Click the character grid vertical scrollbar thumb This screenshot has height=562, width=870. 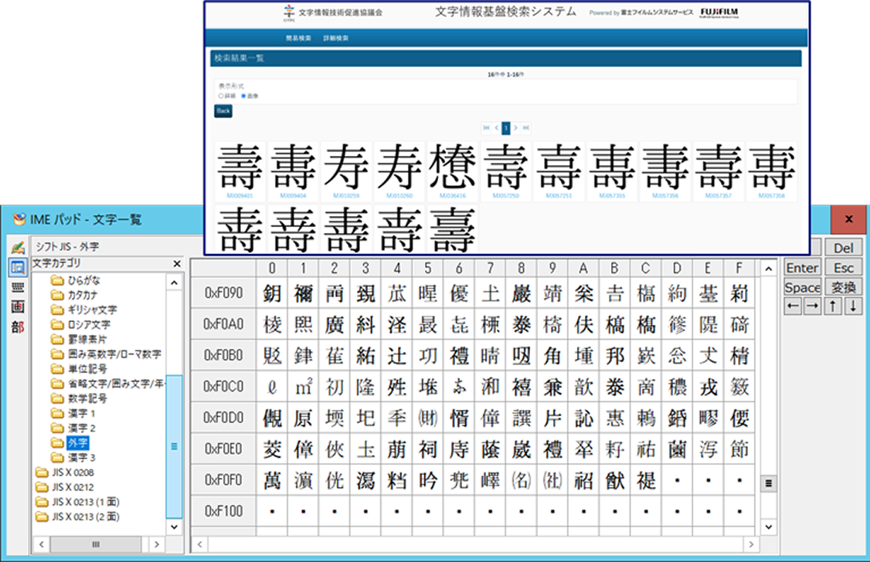click(768, 483)
